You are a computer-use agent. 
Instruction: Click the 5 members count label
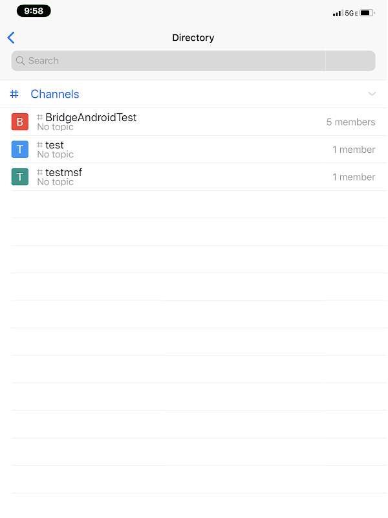350,122
